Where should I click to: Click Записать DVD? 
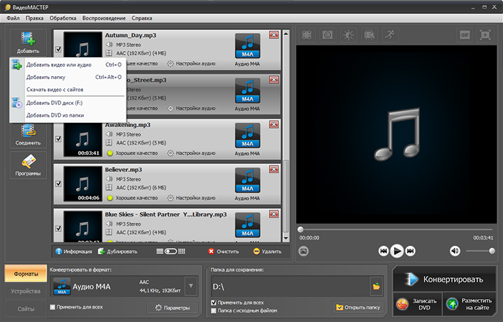pos(418,304)
